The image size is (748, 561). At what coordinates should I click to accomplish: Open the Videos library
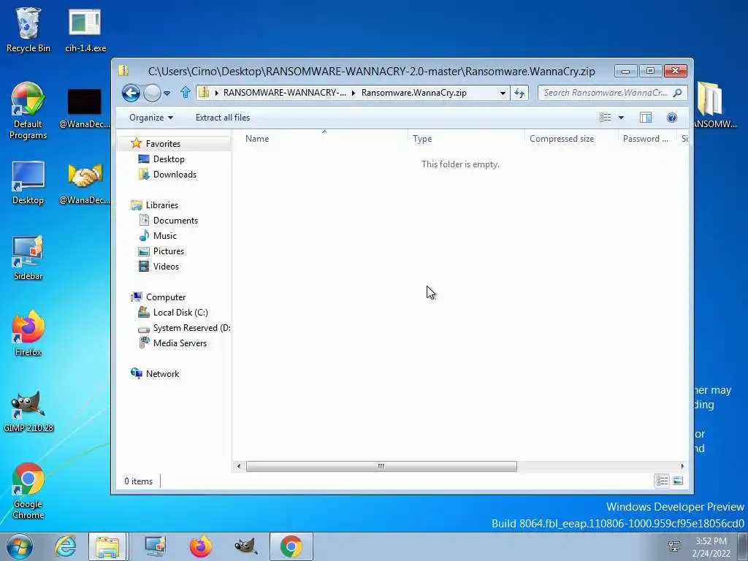click(x=166, y=266)
